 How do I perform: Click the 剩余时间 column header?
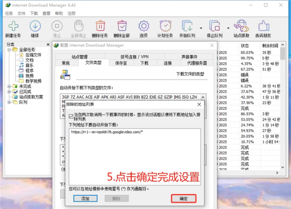point(270,45)
